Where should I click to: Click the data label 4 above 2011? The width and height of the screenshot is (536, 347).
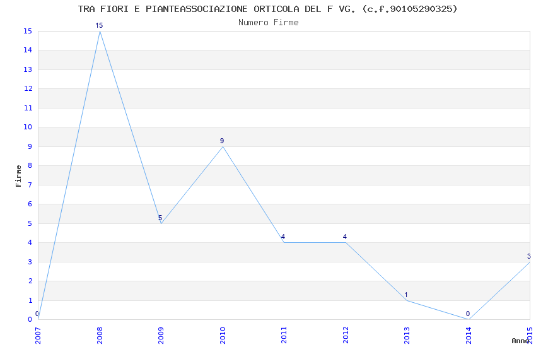click(x=283, y=237)
